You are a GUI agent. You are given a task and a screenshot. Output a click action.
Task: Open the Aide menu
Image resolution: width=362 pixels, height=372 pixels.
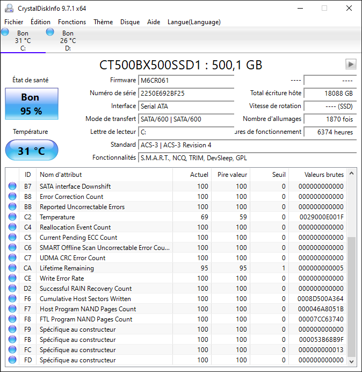pyautogui.click(x=154, y=22)
